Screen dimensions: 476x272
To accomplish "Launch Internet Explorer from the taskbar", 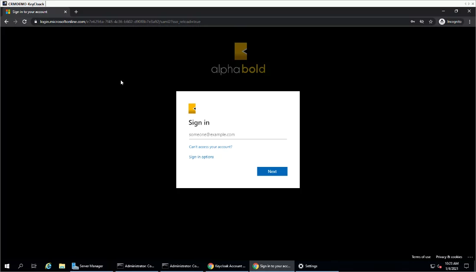I will tap(48, 266).
